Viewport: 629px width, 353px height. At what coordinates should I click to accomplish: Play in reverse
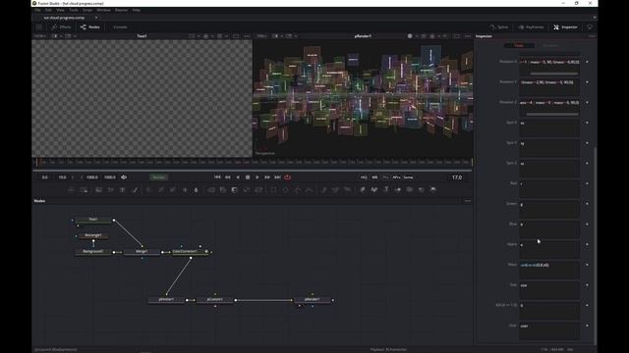238,177
